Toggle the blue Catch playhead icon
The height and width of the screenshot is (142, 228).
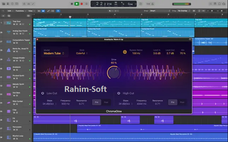[x=58, y=11]
